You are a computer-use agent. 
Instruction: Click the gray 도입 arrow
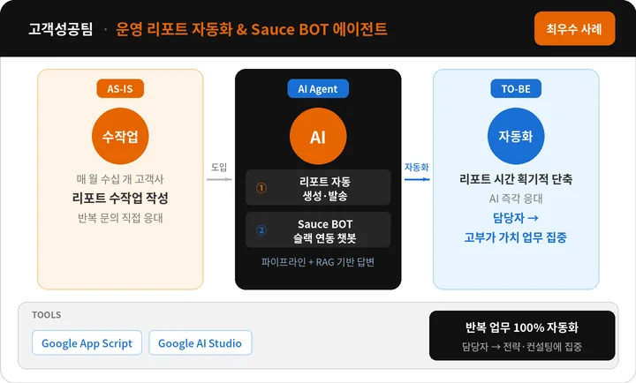click(x=219, y=179)
